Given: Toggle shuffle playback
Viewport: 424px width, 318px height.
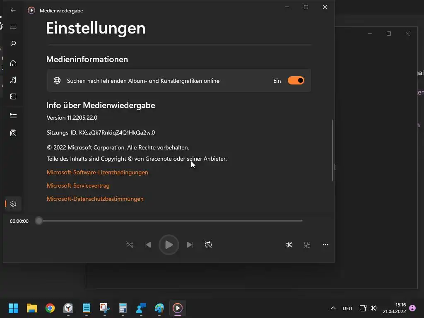Looking at the screenshot, I should (x=130, y=245).
